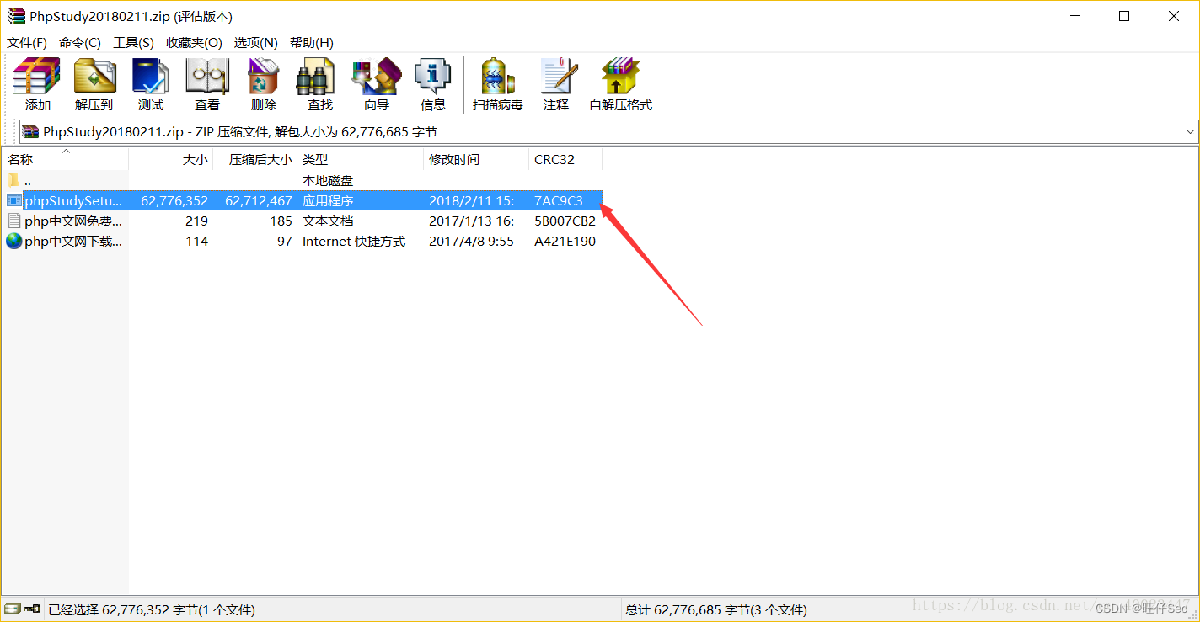Select the phpStudySetu... file row

[x=303, y=200]
